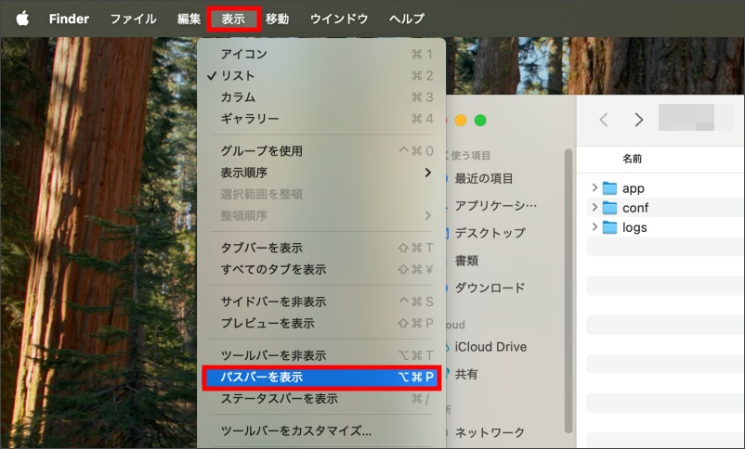The width and height of the screenshot is (745, 449).
Task: Choose サイドバーを非表示
Action: pyautogui.click(x=321, y=301)
